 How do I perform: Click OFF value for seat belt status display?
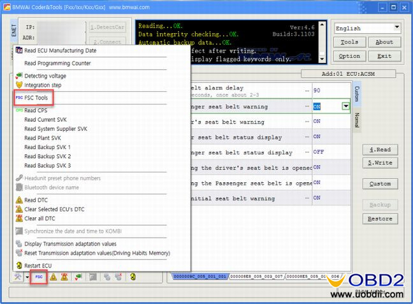319,152
